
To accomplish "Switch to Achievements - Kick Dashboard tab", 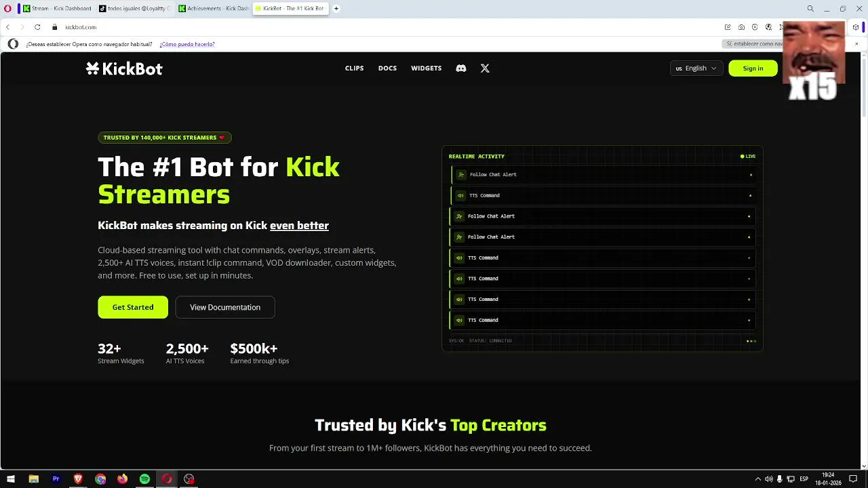I will 213,9.
